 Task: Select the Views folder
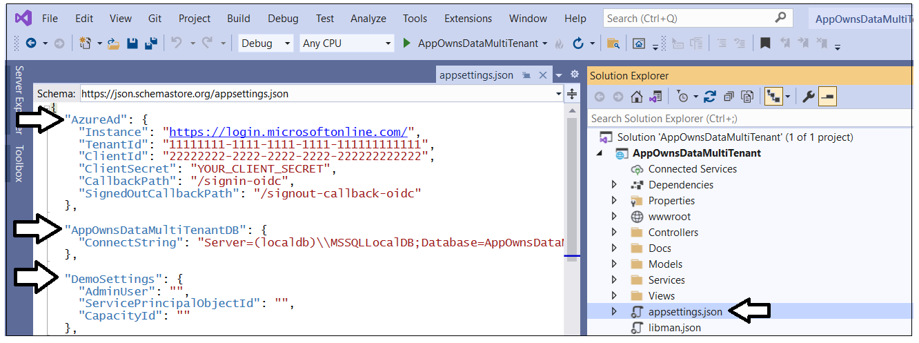point(662,296)
